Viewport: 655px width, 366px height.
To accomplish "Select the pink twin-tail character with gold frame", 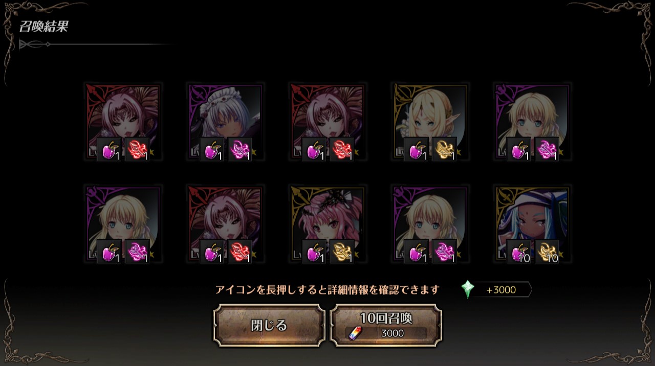I will click(327, 224).
